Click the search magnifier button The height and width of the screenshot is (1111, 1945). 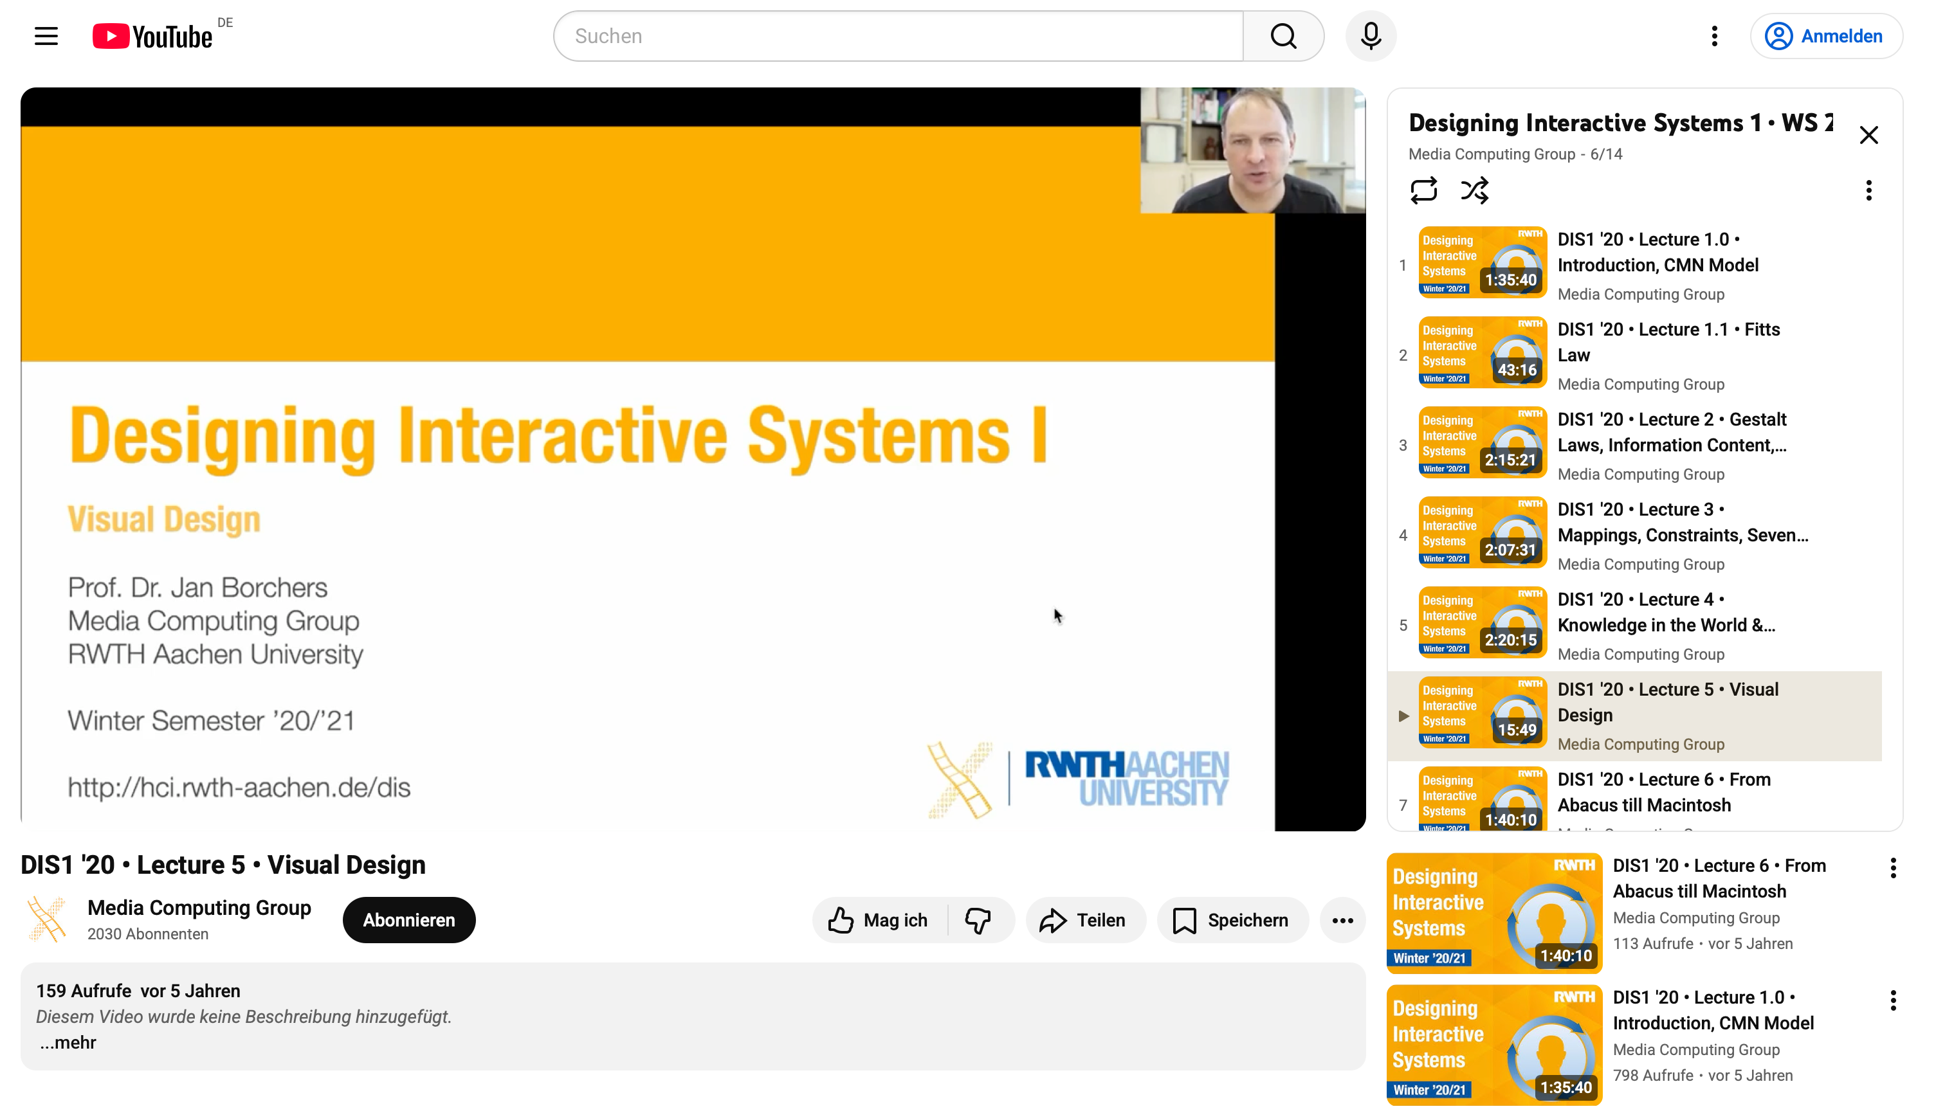[x=1283, y=36]
